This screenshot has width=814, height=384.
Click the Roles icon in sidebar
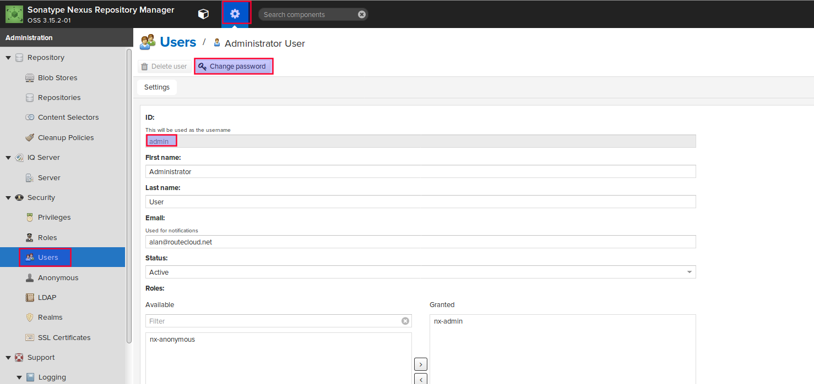[x=30, y=238]
